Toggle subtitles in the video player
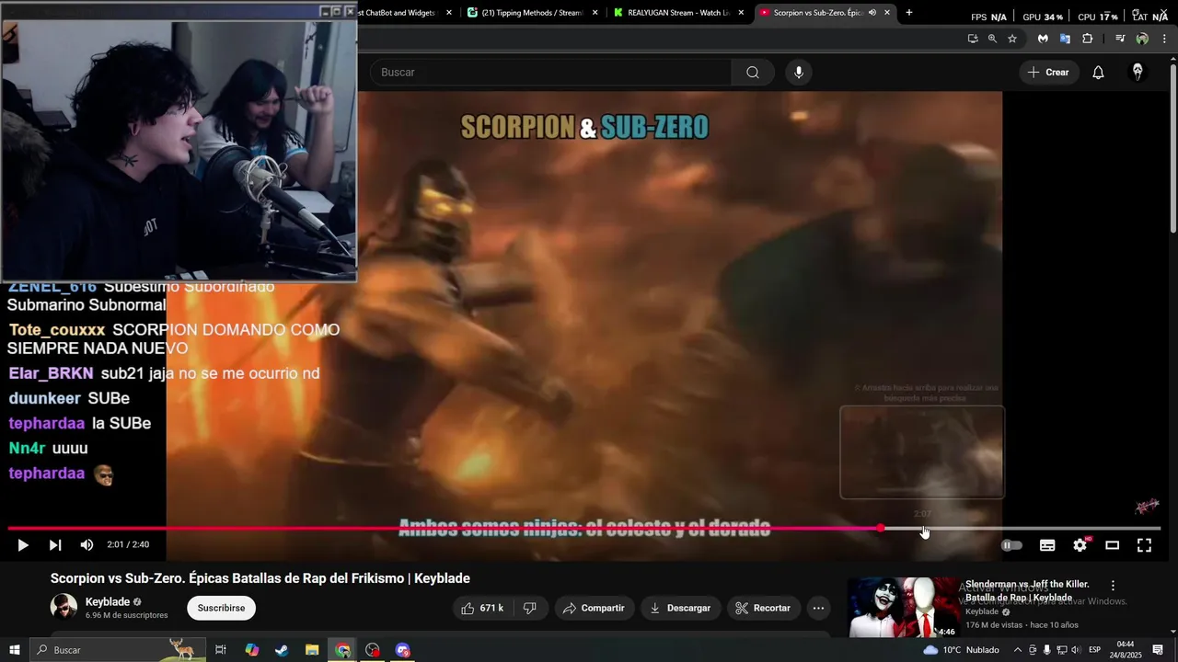 [1047, 545]
